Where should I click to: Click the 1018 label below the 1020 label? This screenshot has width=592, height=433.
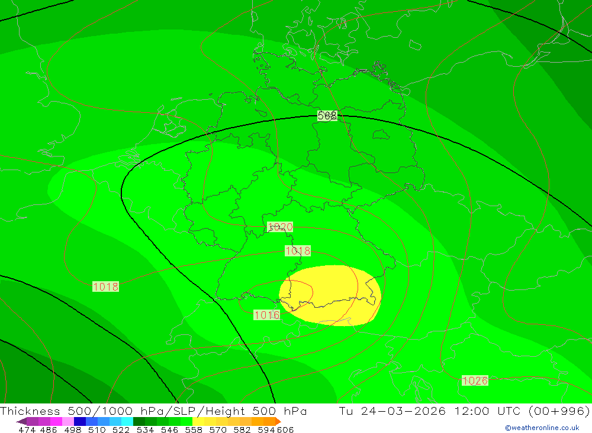[x=298, y=251]
